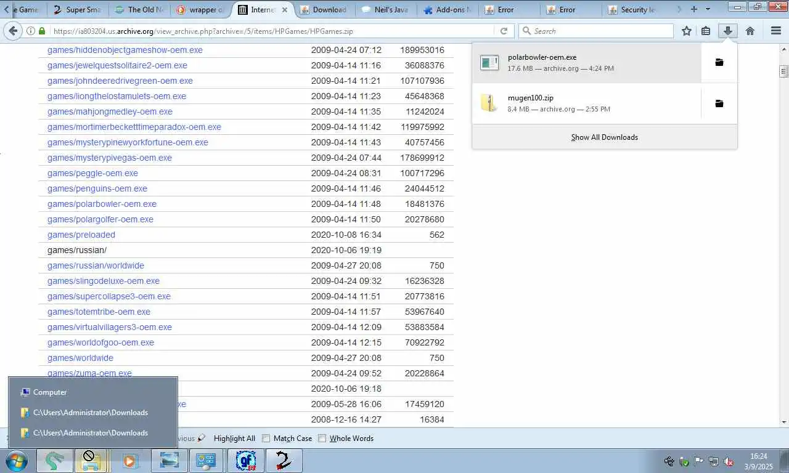Open site information (i) icon
The height and width of the screenshot is (473, 789).
(x=30, y=31)
